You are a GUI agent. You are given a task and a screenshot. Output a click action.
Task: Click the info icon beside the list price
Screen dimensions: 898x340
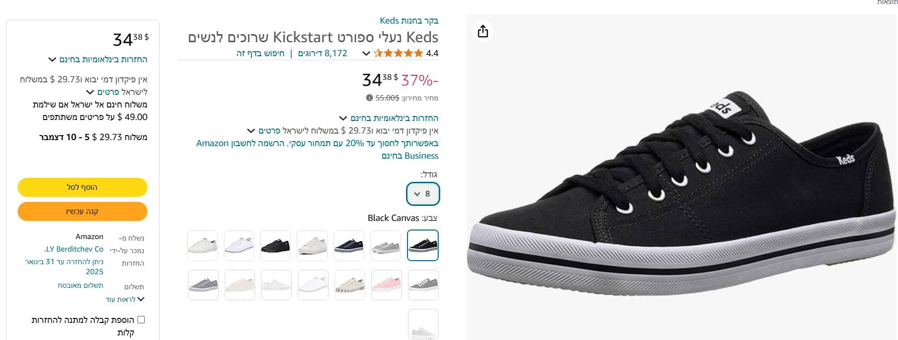point(369,98)
